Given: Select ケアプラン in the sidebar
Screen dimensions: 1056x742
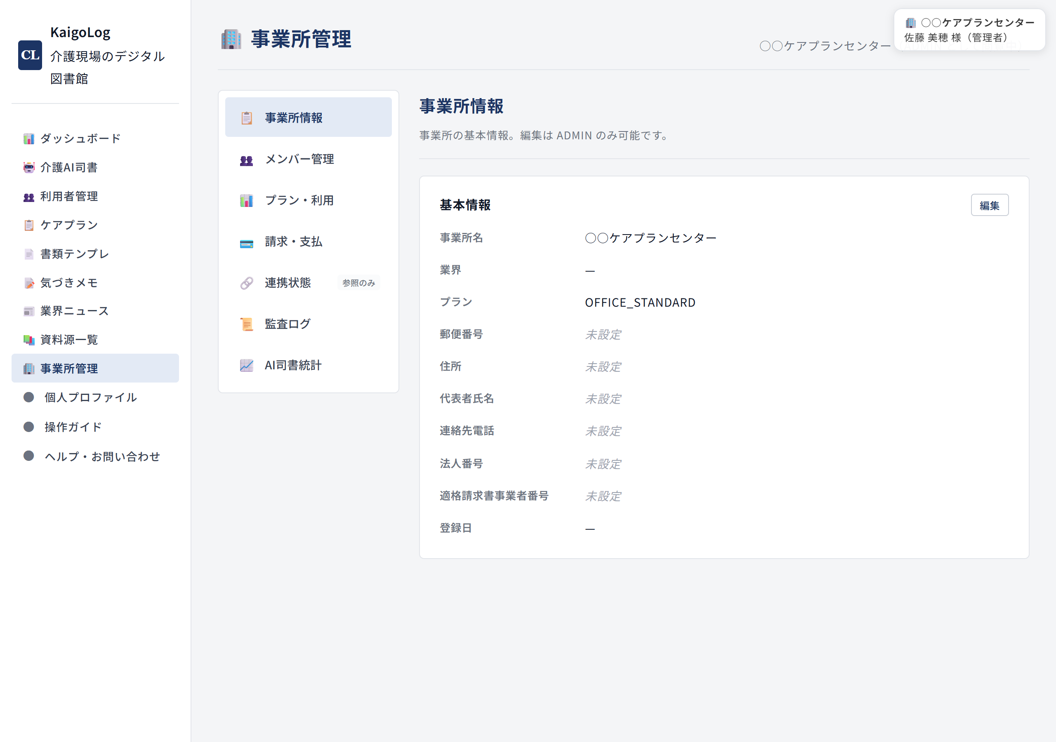Looking at the screenshot, I should pos(95,225).
